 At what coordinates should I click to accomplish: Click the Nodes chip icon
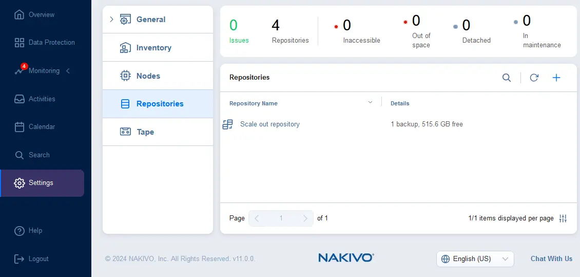[x=125, y=76]
